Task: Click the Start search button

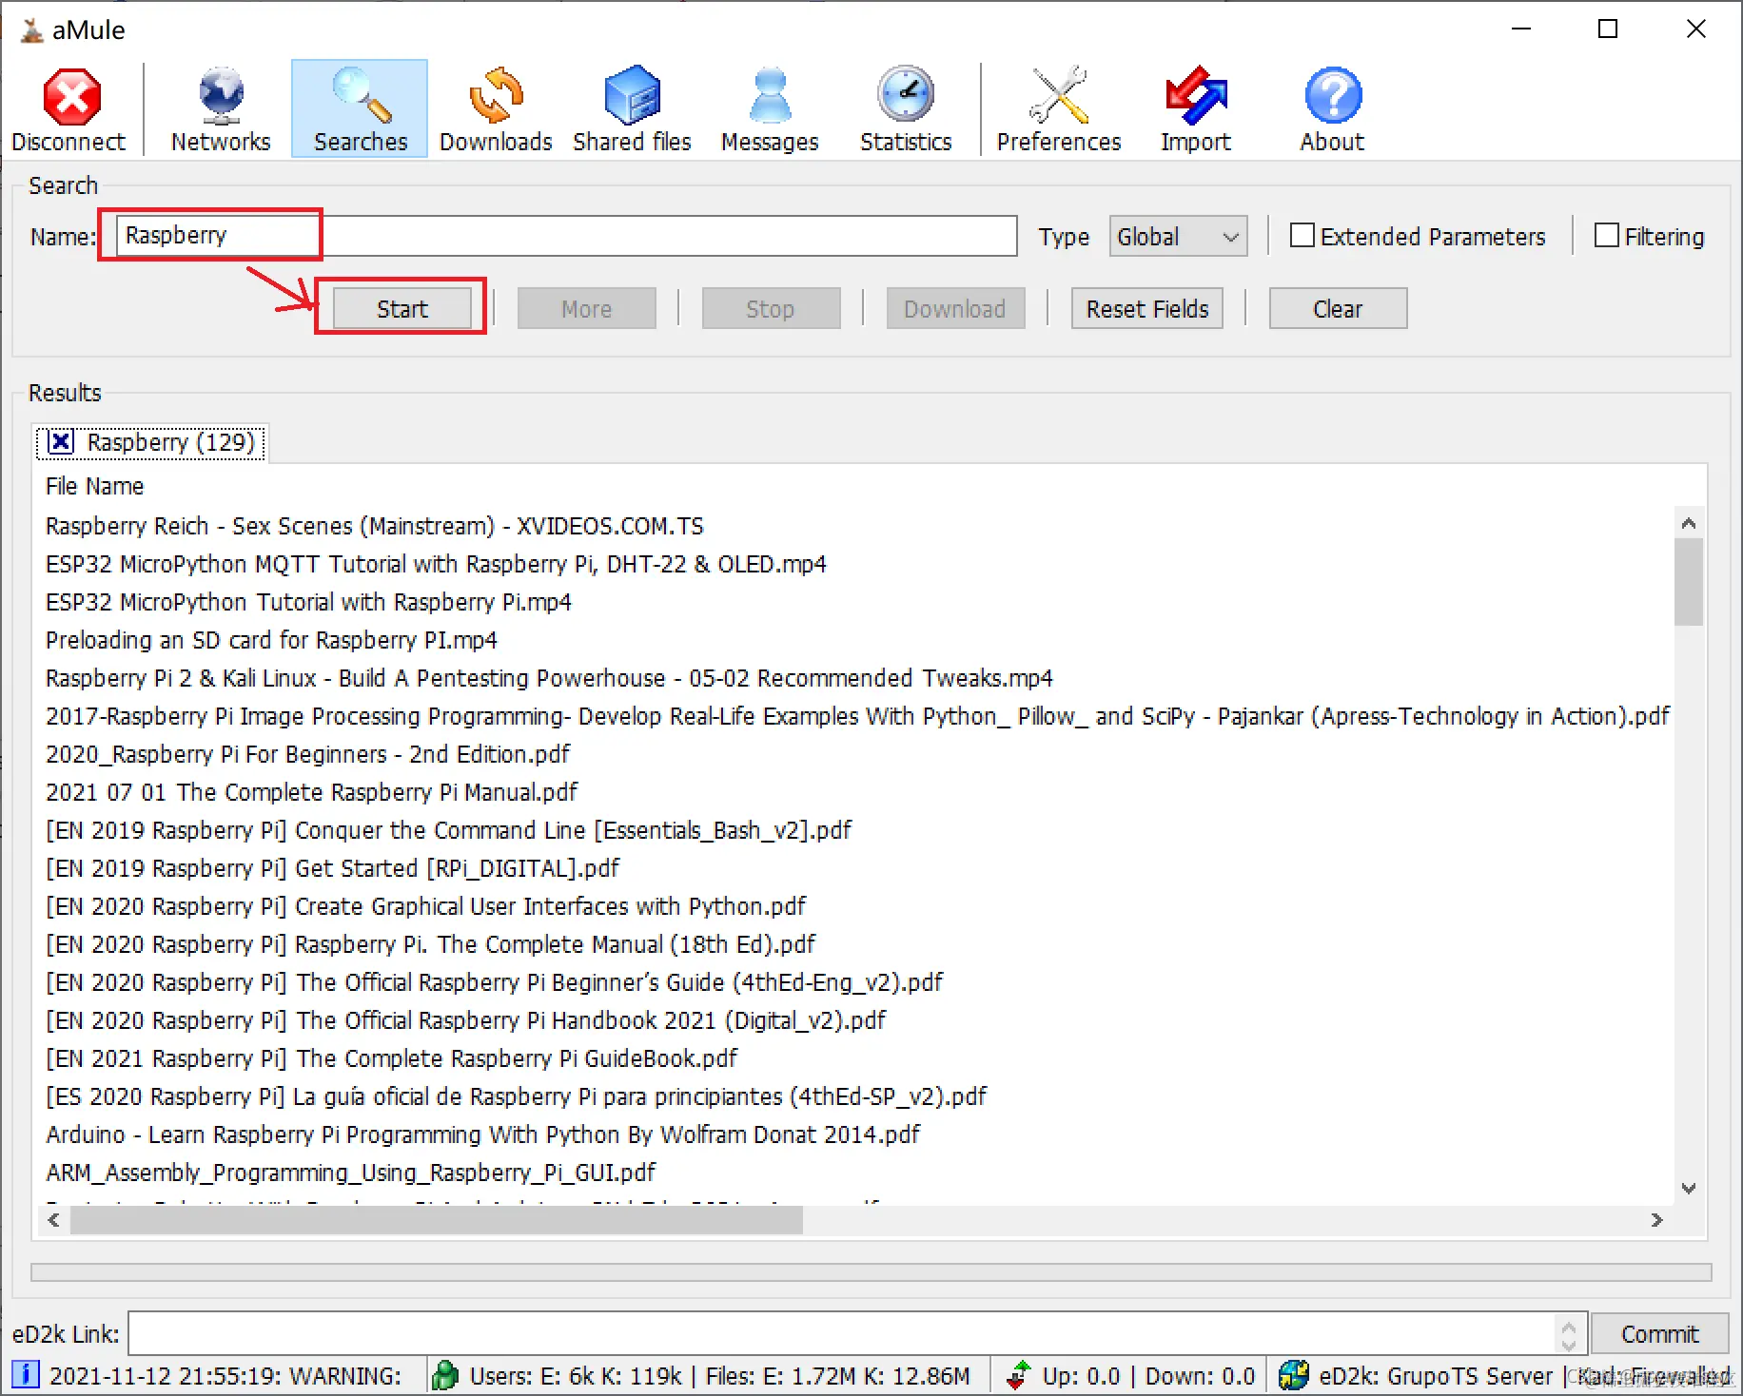Action: [402, 309]
